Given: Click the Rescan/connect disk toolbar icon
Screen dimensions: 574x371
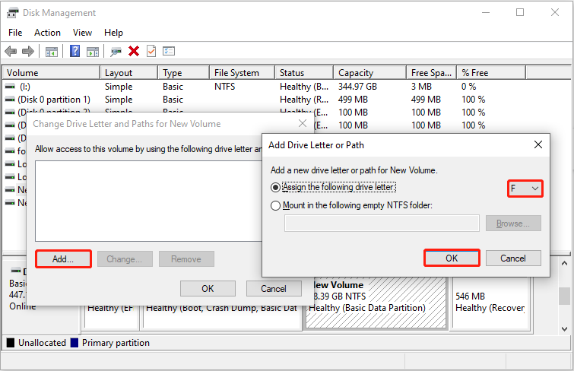Looking at the screenshot, I should [x=116, y=52].
